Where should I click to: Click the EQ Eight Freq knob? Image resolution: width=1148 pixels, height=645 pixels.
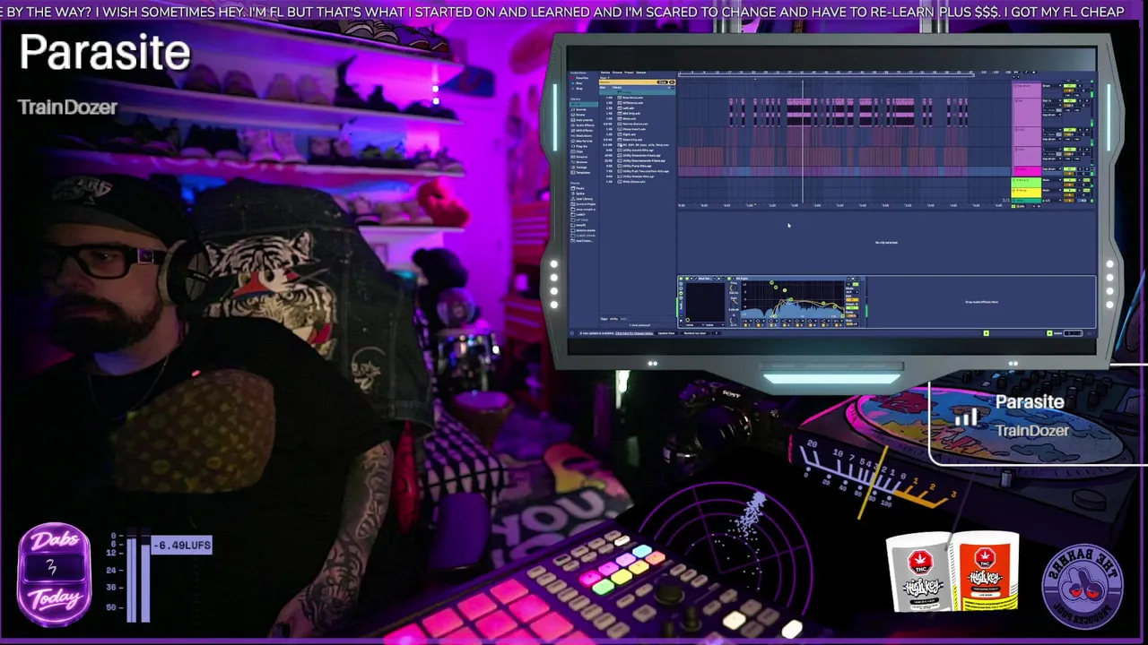click(734, 288)
